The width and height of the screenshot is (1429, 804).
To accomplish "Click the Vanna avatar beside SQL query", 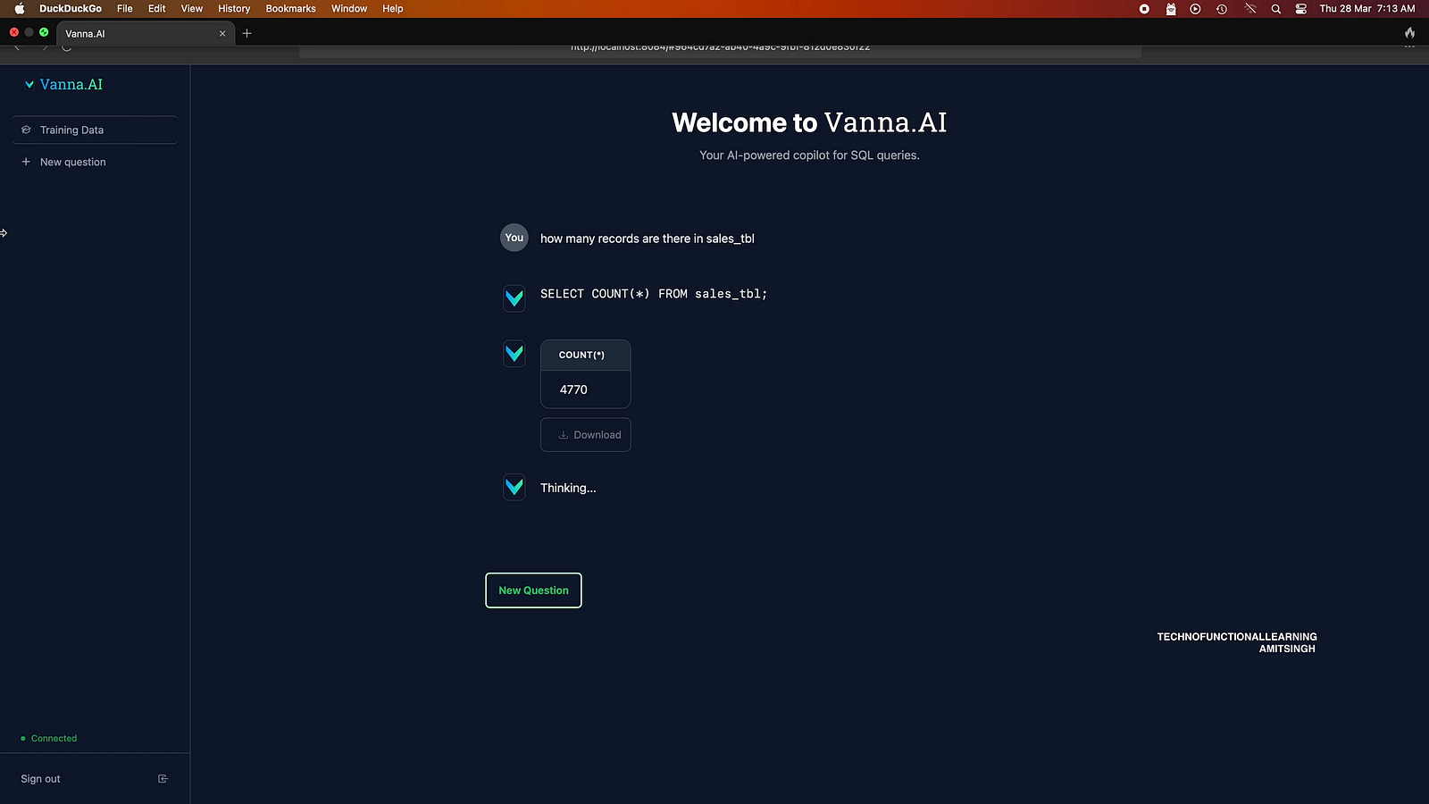I will coord(514,297).
